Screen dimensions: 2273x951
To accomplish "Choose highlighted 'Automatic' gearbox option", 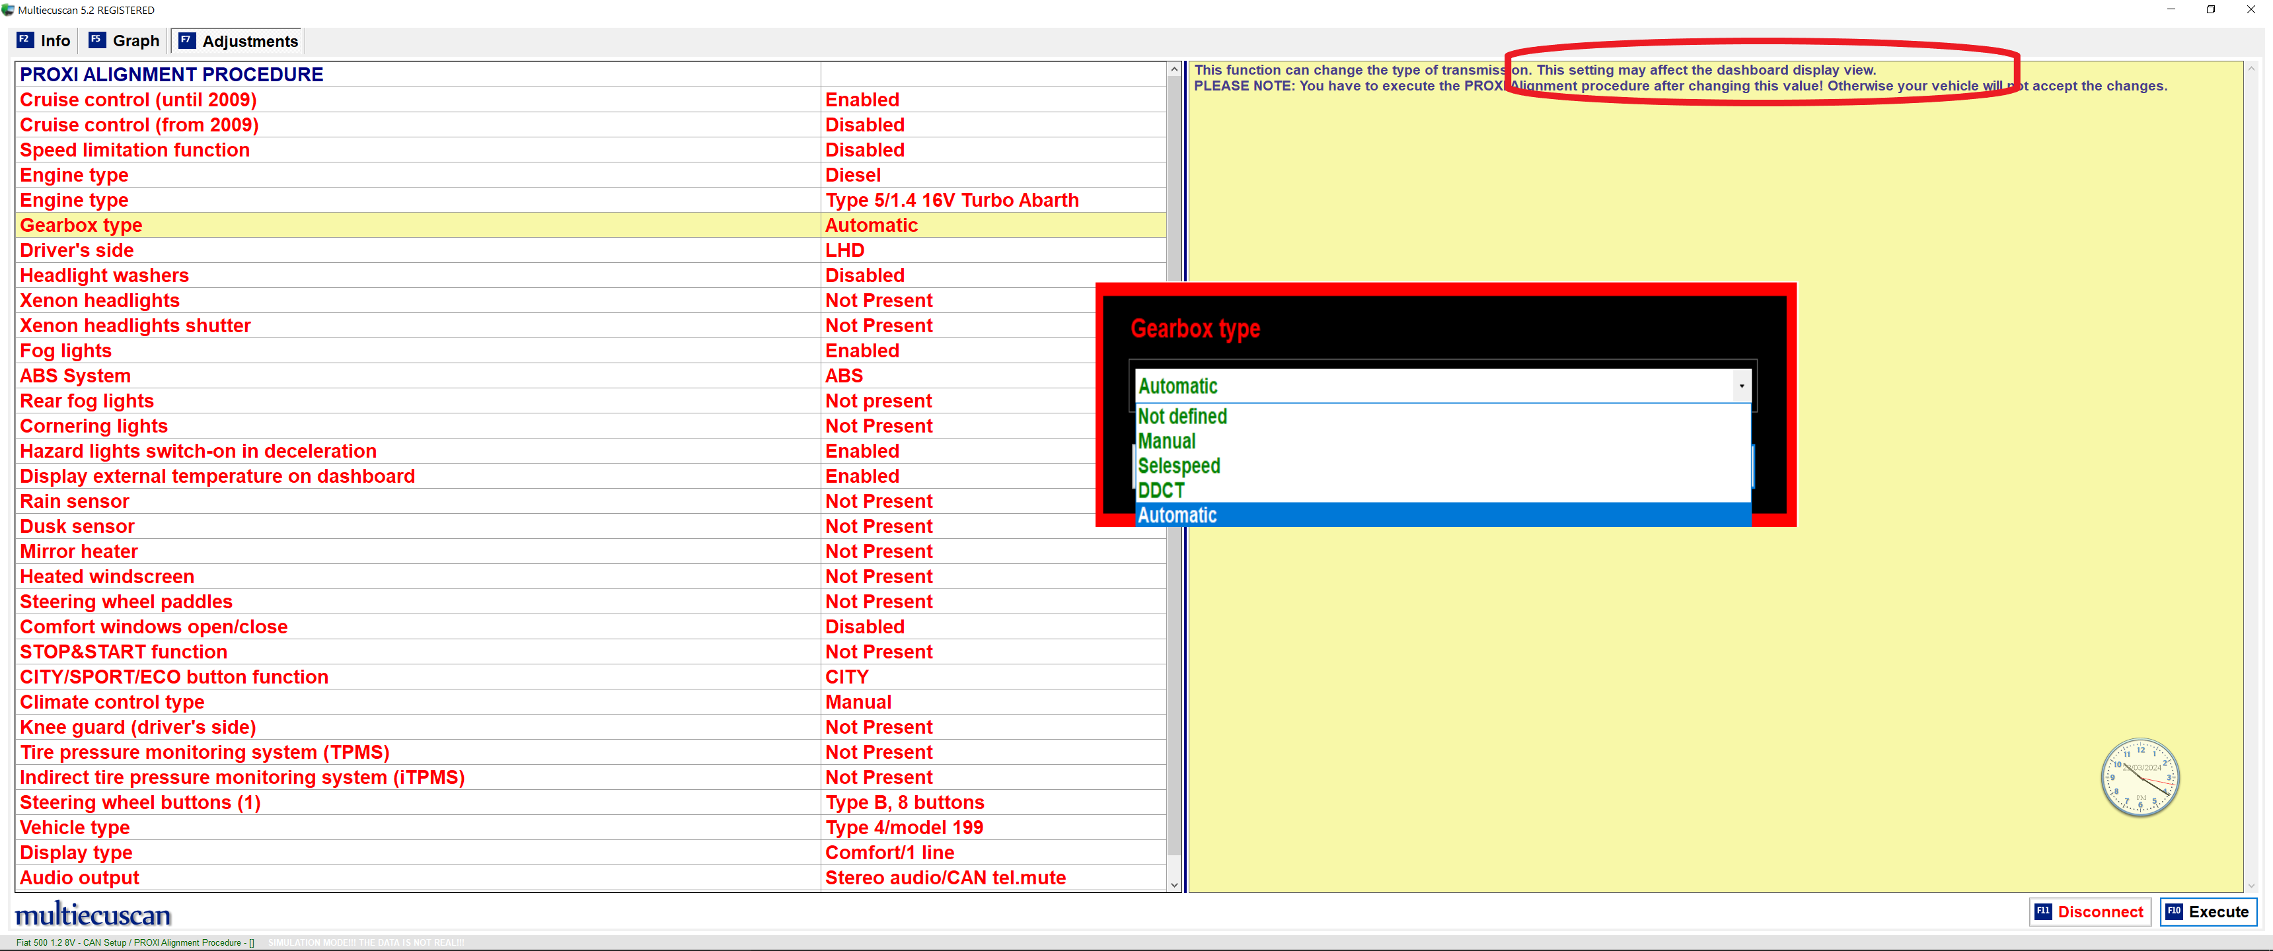I will tap(1442, 515).
